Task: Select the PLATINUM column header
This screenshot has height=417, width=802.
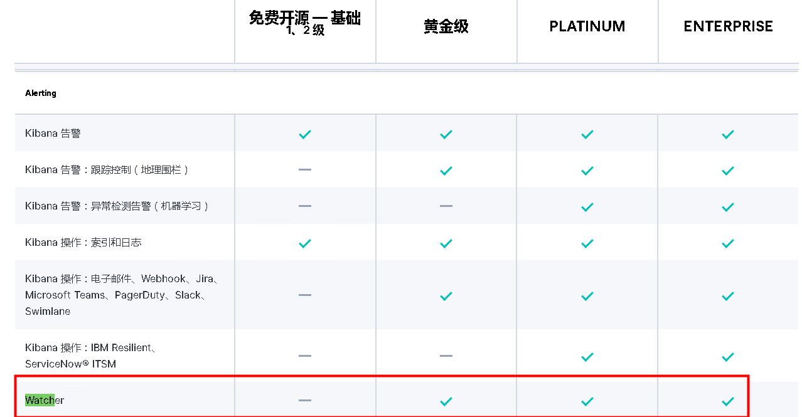Action: 587,26
